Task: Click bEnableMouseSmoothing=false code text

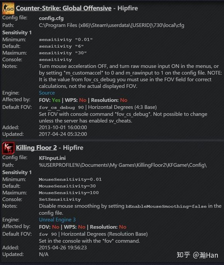Action: 166,206
